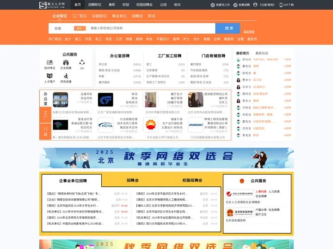Click the 顺义人才网 site logo

(x=52, y=5)
